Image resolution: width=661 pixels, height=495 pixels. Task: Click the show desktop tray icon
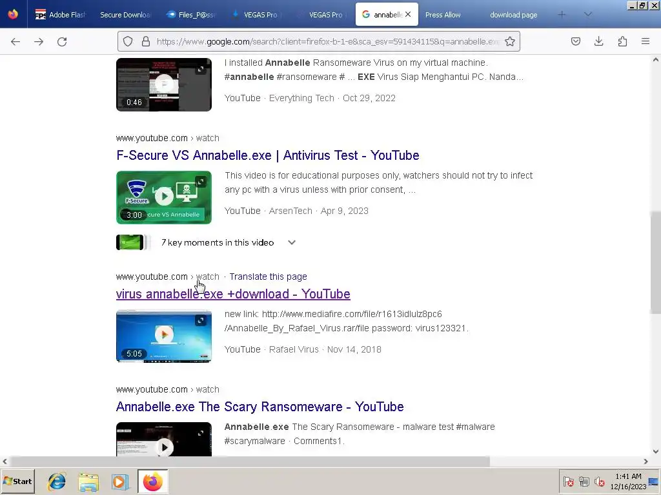655,481
